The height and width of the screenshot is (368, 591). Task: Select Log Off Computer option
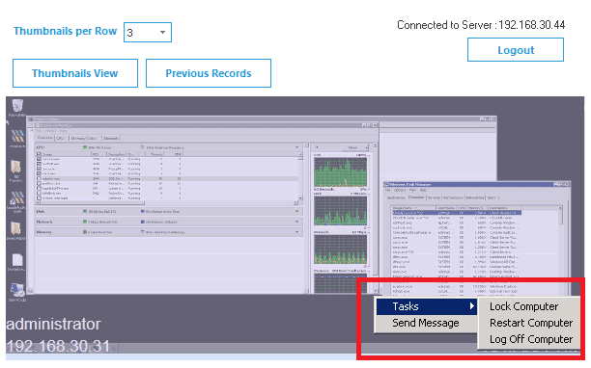coord(531,339)
